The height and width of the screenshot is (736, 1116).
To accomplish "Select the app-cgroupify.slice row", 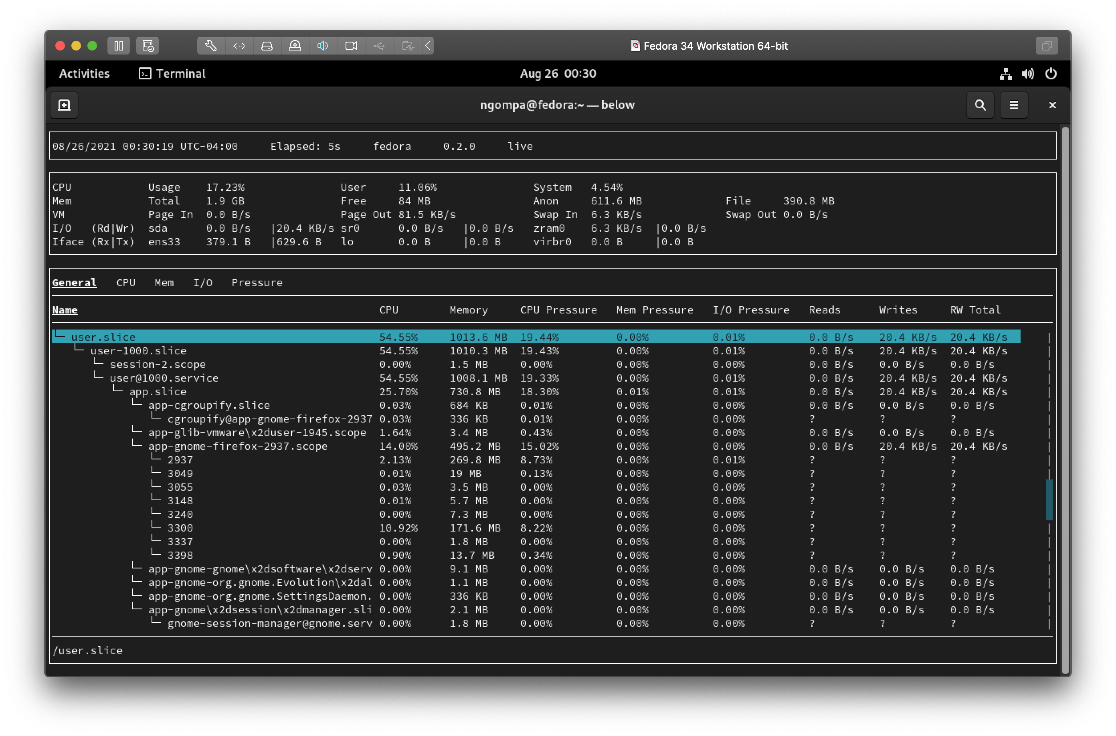I will (536, 405).
